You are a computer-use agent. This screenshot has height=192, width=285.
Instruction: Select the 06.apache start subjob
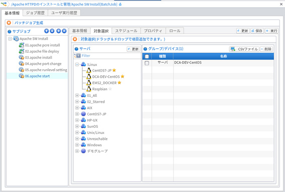pyautogui.click(x=37, y=76)
